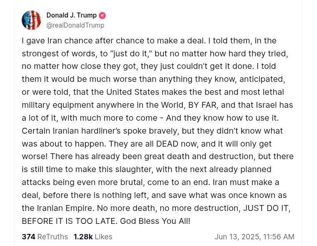Click the word Likes label
Image resolution: width=317 pixels, height=246 pixels.
[103, 237]
